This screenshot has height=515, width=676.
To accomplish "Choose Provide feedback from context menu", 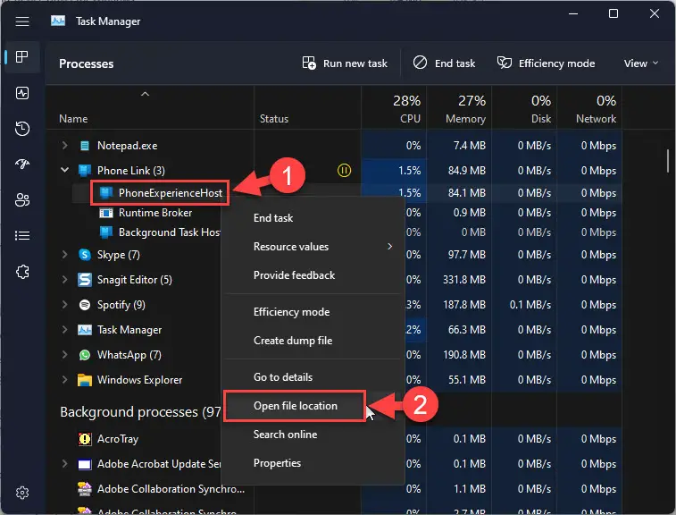I will click(x=313, y=275).
